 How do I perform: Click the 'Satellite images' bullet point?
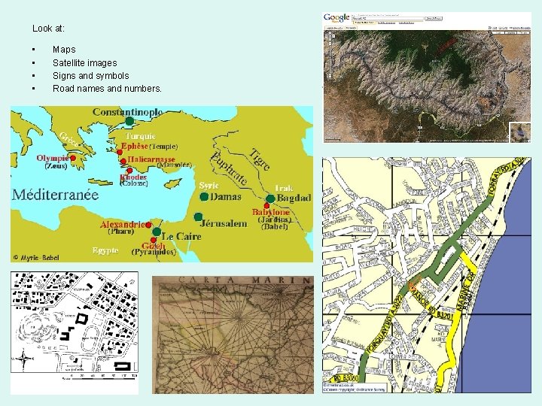[x=84, y=63]
